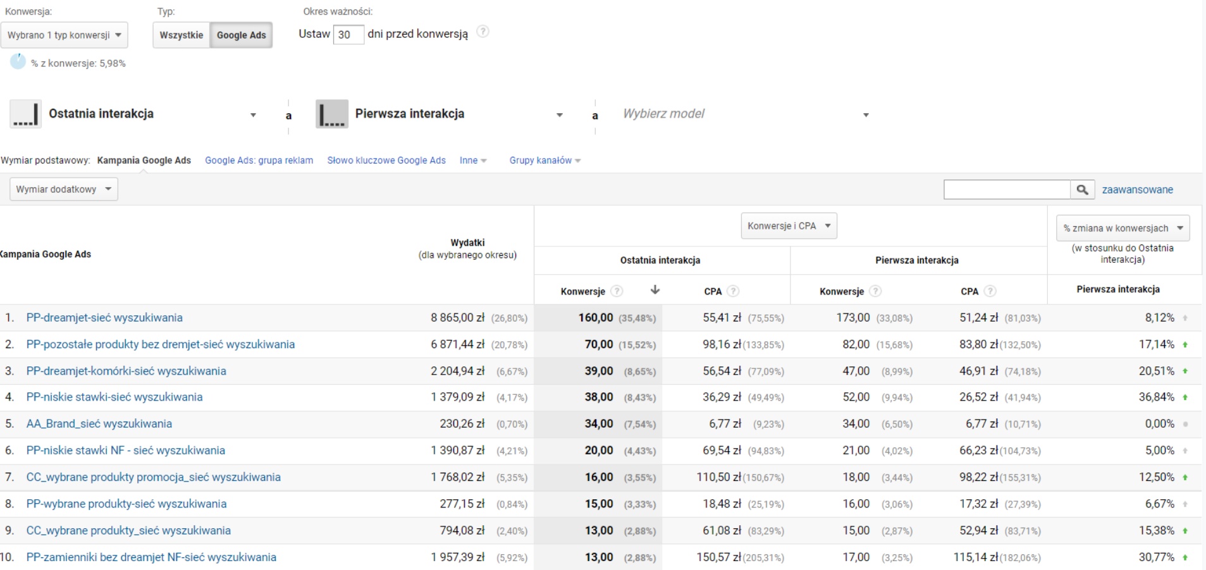The width and height of the screenshot is (1206, 570).
Task: Toggle the Wszystkie type filter
Action: 182,35
